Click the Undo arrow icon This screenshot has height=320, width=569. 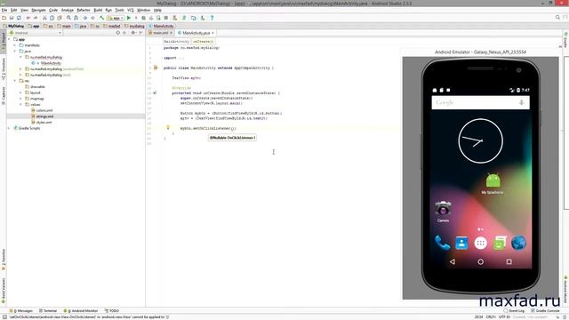[x=28, y=18]
